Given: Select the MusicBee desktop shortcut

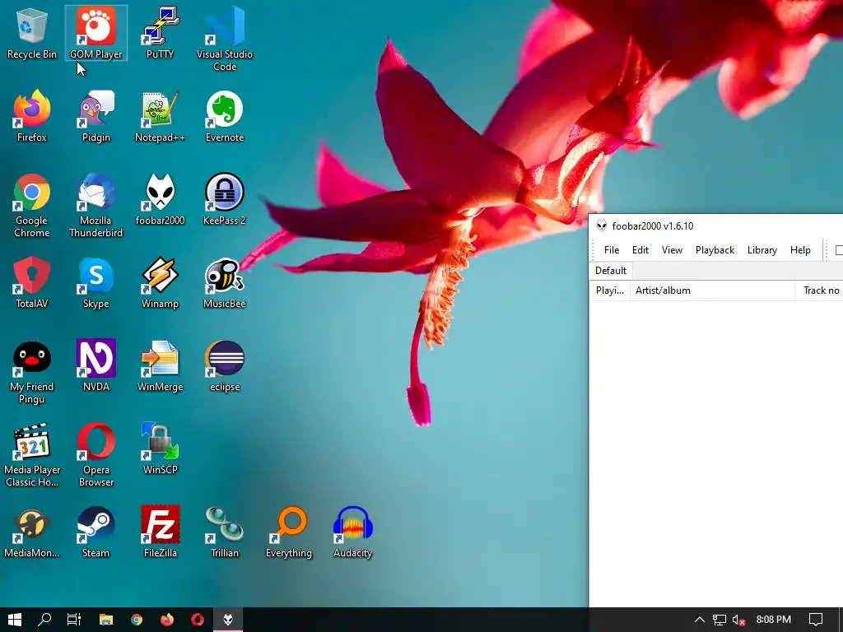Looking at the screenshot, I should click(225, 283).
